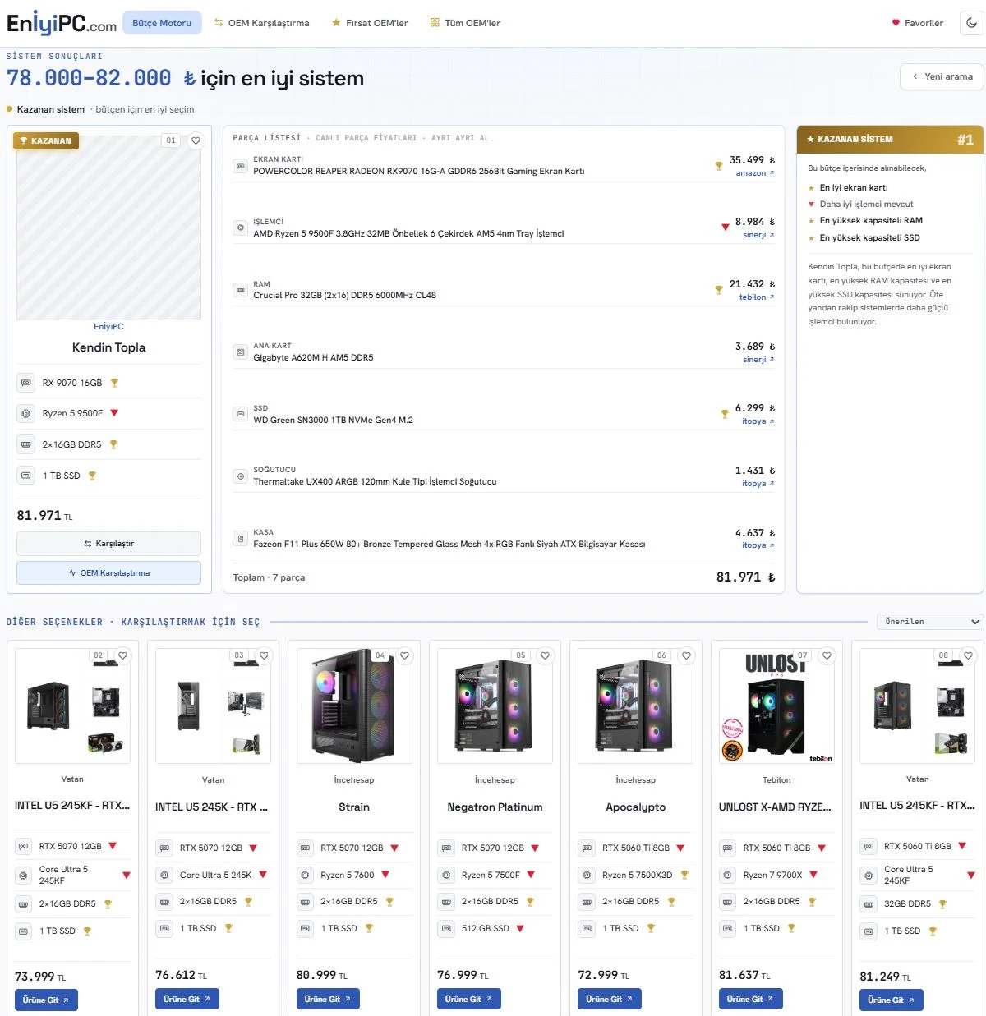Open sinerji link for Gigabyte A620M
This screenshot has width=986, height=1016.
758,360
